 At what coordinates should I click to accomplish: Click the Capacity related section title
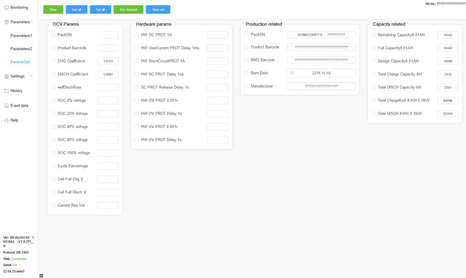tap(389, 24)
